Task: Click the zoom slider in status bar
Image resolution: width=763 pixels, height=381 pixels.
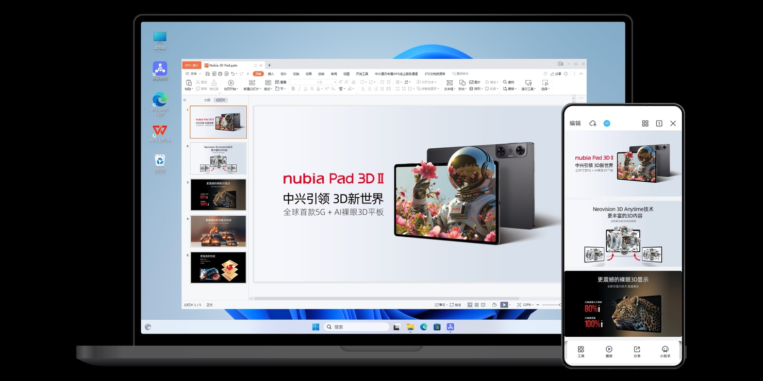Action: pos(551,305)
